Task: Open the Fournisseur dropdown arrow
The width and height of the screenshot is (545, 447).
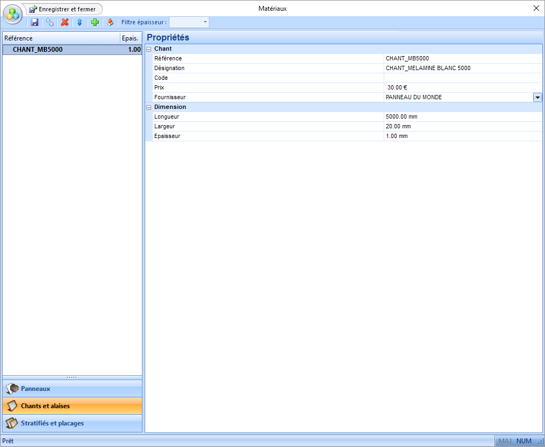Action: [537, 97]
